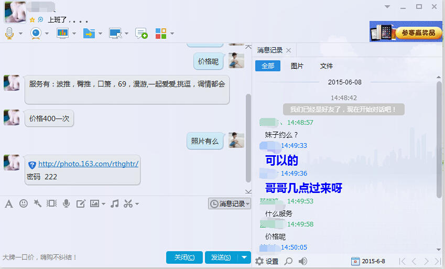Screen dimensions: 445x269
Task: Click the magic emoticon wand icon
Action: pos(37,203)
